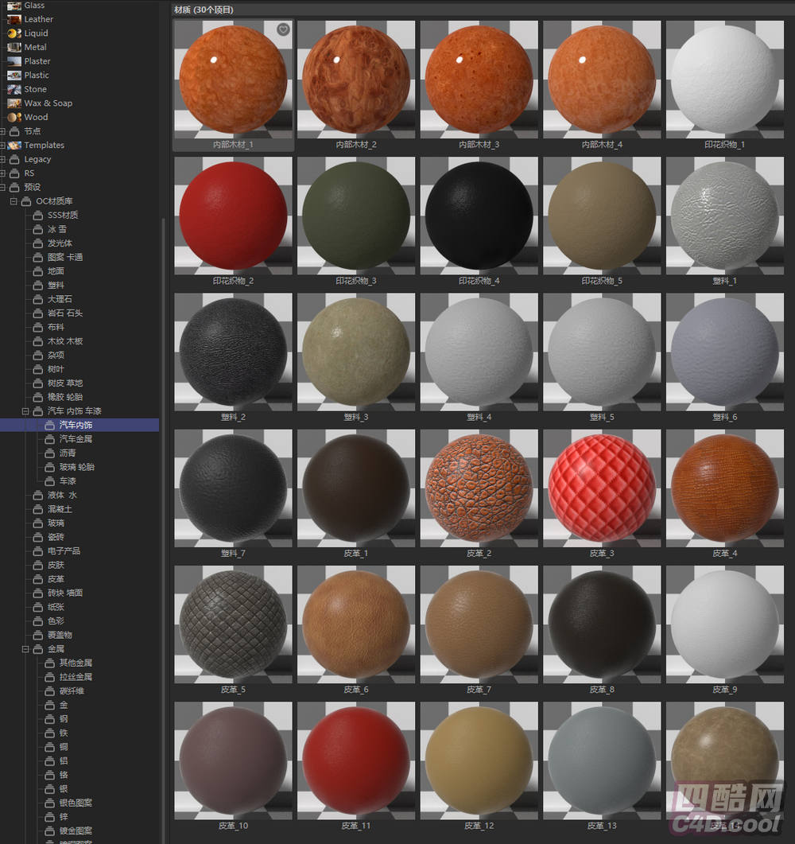
Task: Click the Leather category icon
Action: (14, 19)
